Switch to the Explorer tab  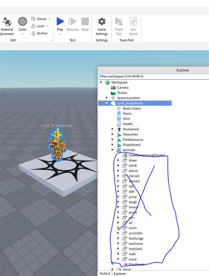pos(120,273)
